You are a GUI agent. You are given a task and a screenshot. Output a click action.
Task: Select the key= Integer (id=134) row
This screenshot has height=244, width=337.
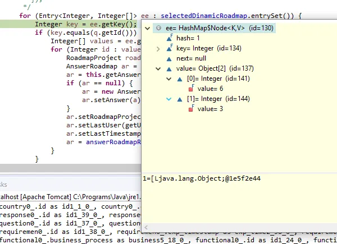click(x=209, y=48)
